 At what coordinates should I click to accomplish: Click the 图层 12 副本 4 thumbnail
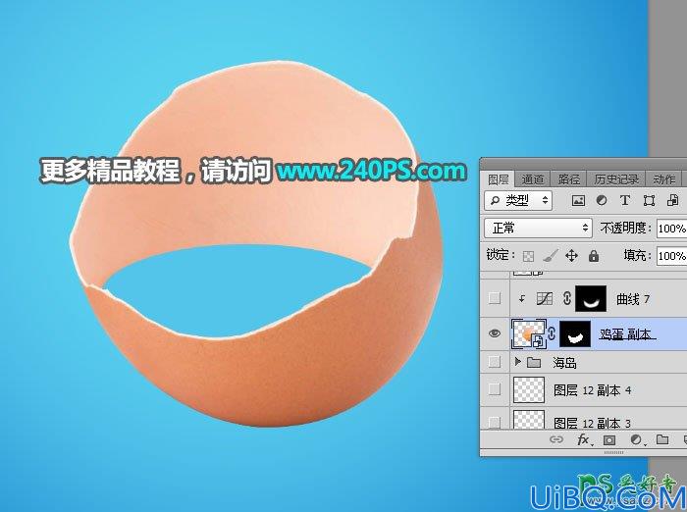coord(529,389)
